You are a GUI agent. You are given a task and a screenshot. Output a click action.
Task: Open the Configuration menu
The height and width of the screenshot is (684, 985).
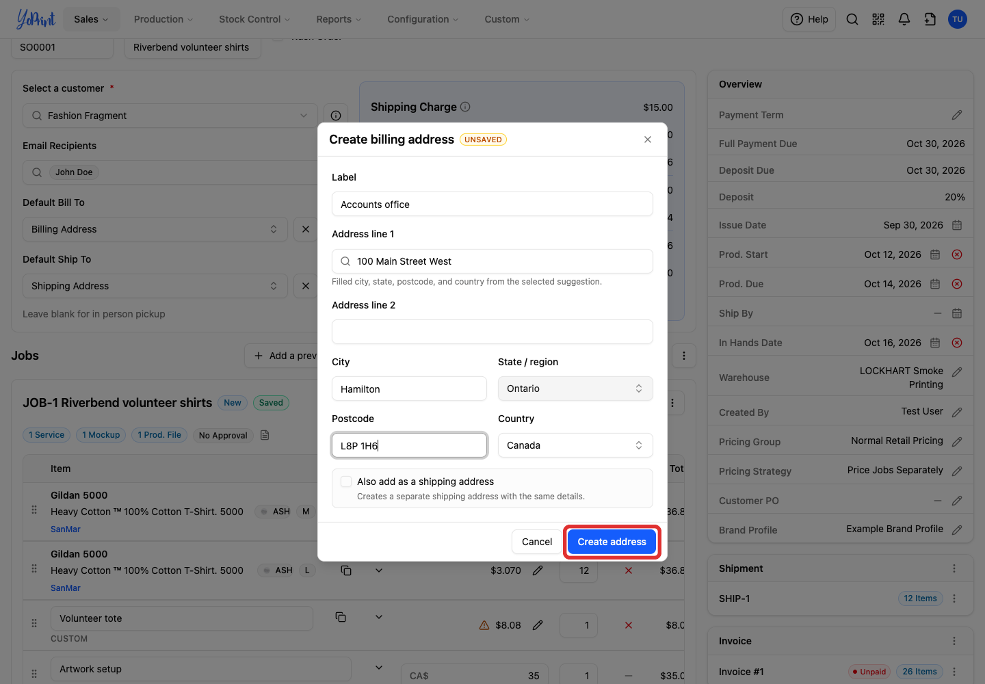click(423, 19)
